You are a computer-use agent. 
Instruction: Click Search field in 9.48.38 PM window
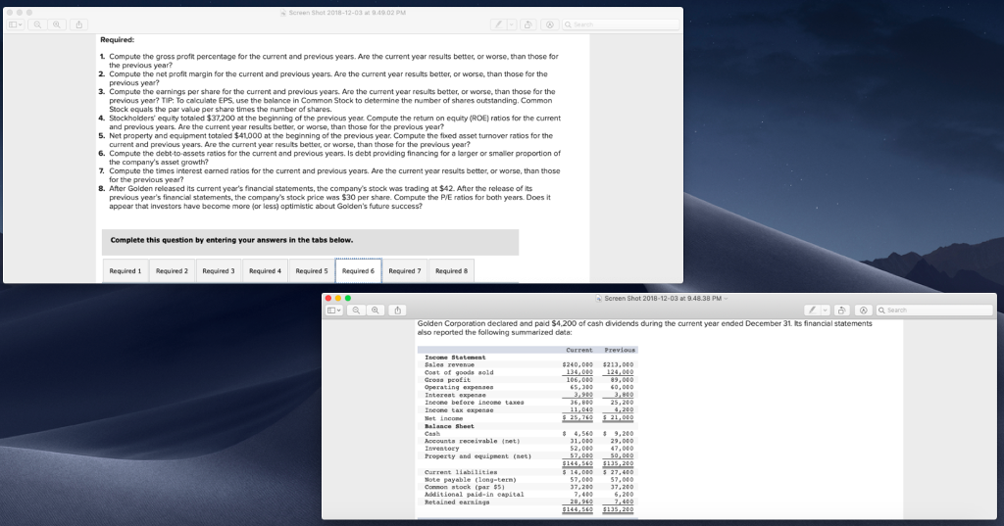coord(934,310)
